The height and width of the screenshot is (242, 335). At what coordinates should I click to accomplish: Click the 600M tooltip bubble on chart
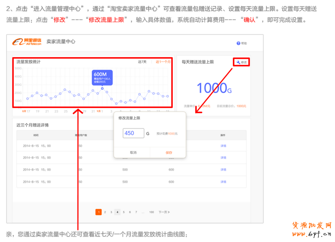102,77
